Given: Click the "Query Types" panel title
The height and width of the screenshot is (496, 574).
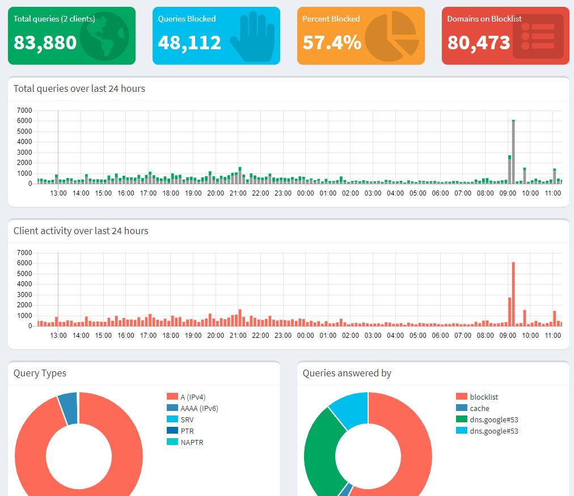Looking at the screenshot, I should [40, 373].
